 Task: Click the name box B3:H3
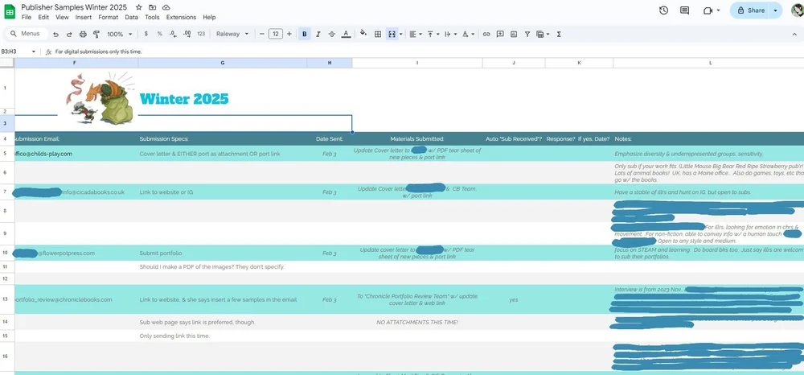click(x=19, y=52)
